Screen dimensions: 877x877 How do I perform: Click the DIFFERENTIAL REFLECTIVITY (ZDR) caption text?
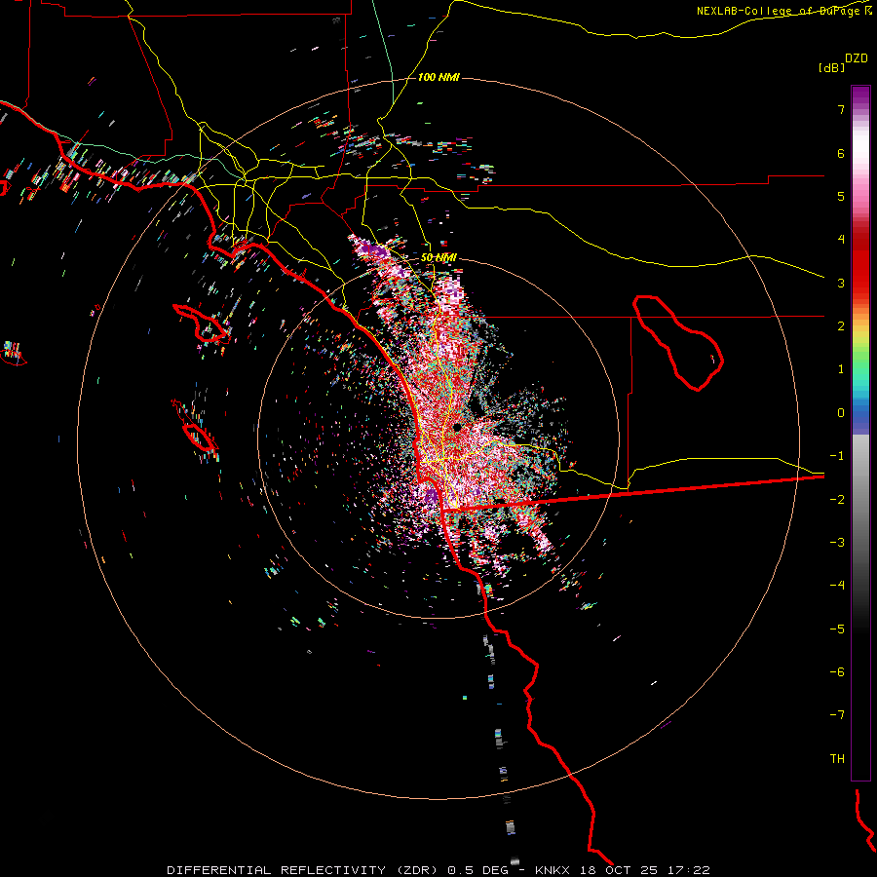click(x=304, y=870)
